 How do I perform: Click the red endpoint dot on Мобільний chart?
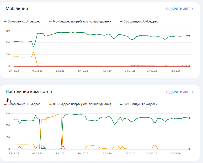coord(189,66)
